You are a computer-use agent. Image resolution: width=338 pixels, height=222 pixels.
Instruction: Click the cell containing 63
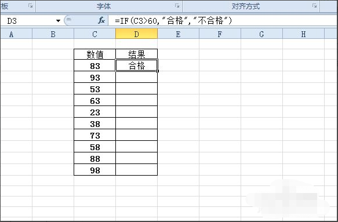point(95,100)
